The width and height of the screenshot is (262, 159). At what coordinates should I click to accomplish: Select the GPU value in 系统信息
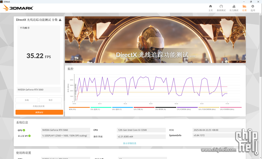click(x=65, y=130)
